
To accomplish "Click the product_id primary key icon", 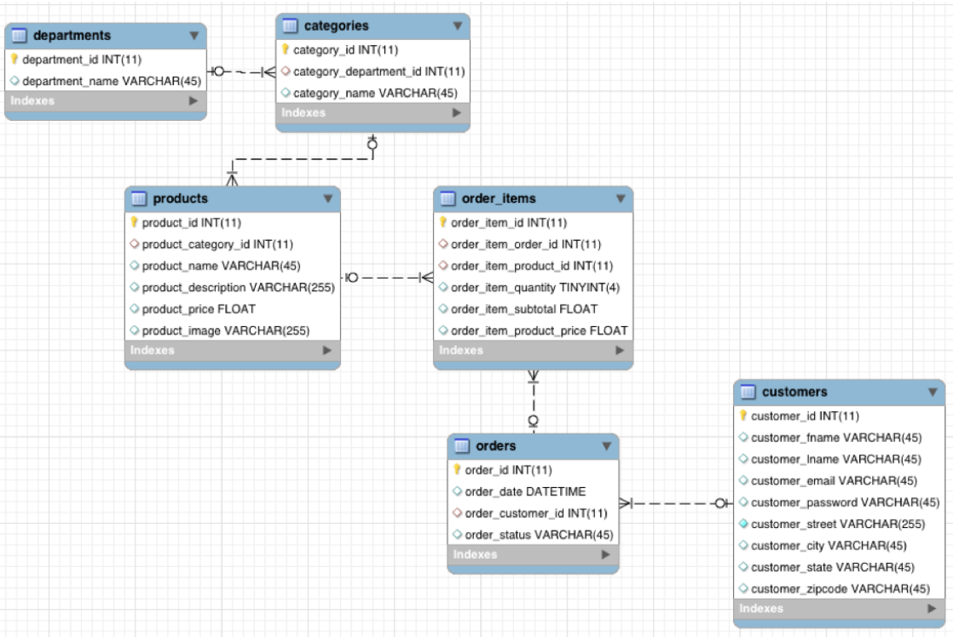I will pos(134,222).
